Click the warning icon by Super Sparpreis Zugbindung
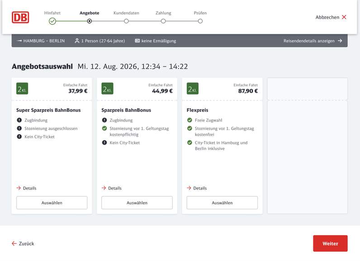This screenshot has height=261, width=360. coord(19,120)
